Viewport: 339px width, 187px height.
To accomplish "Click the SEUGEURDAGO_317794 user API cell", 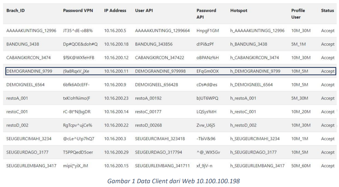I will click(159, 152).
